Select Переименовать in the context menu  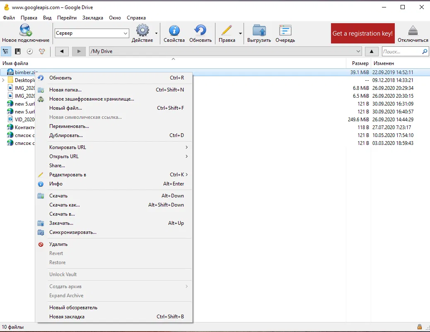(x=114, y=126)
